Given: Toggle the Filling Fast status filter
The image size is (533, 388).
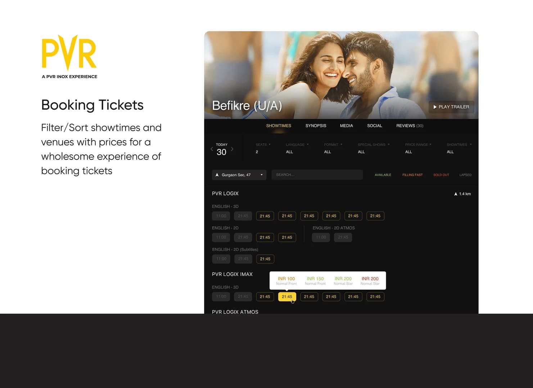Looking at the screenshot, I should (412, 175).
